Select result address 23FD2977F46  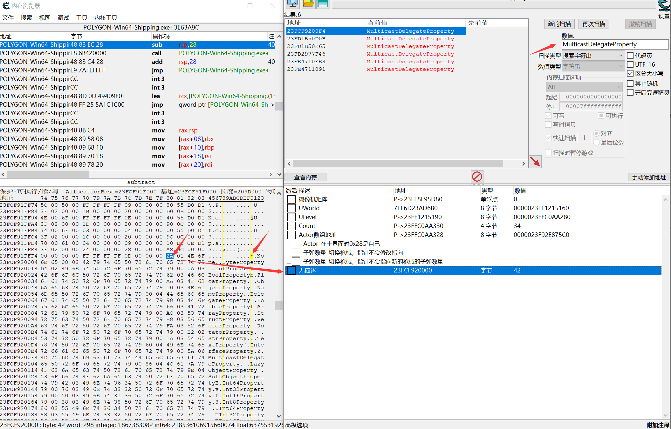click(x=306, y=54)
